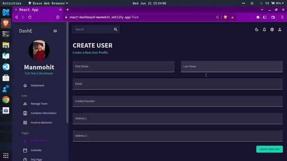Collapse sidebar with the hamburger menu icon
The image size is (287, 161).
pyautogui.click(x=55, y=31)
